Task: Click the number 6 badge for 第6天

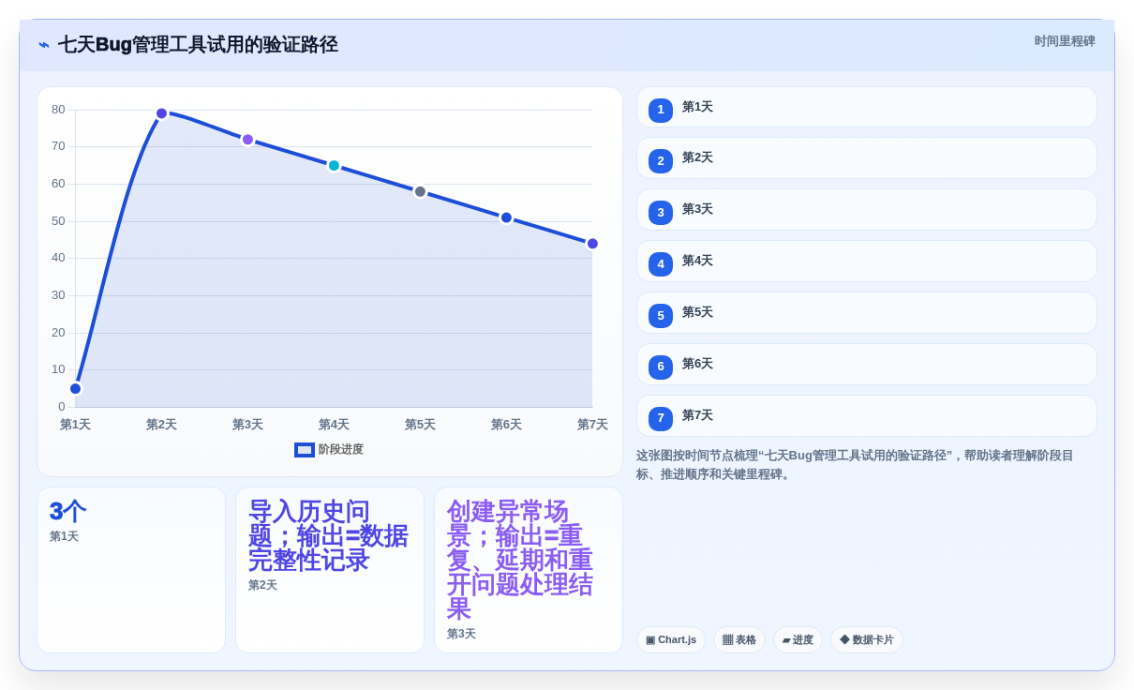Action: click(x=661, y=367)
